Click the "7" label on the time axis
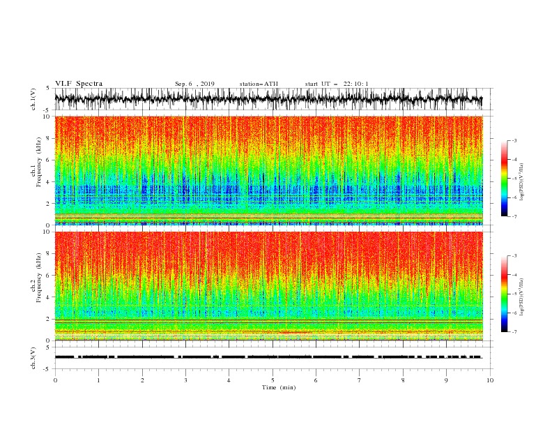 coord(360,380)
